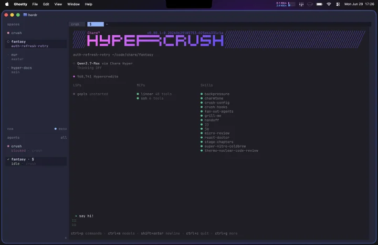Click the fan-out-agents skill
The image size is (378, 245).
pos(217,112)
